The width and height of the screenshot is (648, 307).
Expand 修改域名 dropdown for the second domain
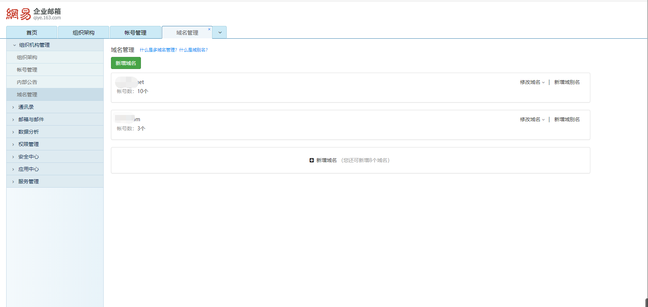(x=532, y=120)
